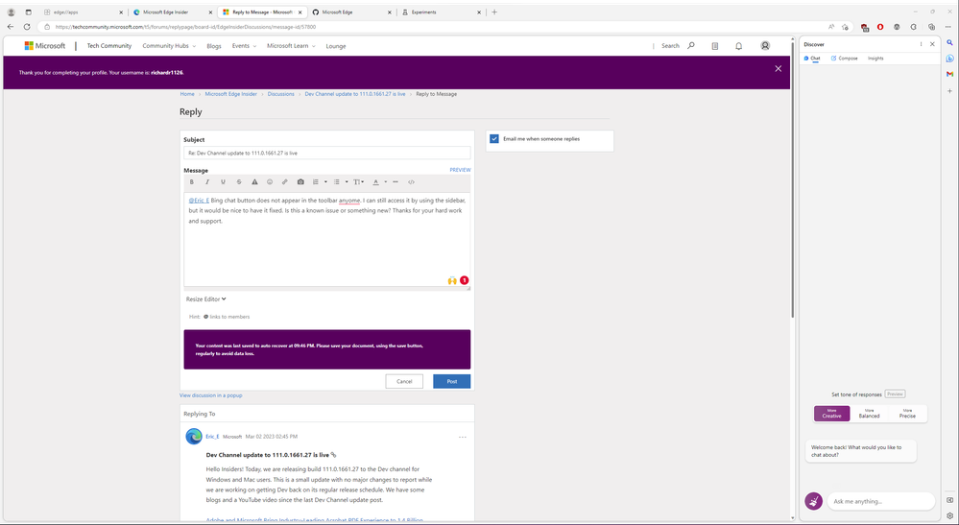This screenshot has width=959, height=525.
Task: Open font size dropdown
Action: (358, 182)
